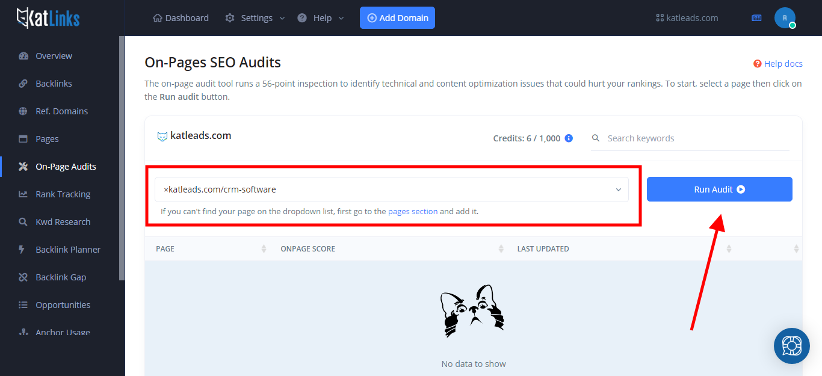Remove selected page with the × mark

pyautogui.click(x=166, y=190)
